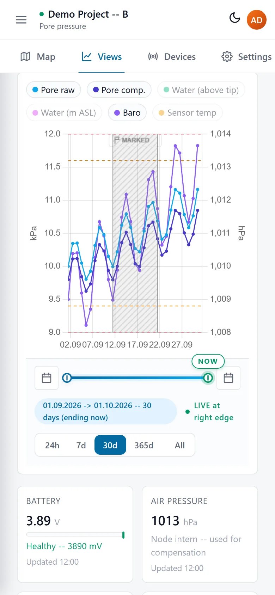Switch to the Settings tab
The height and width of the screenshot is (595, 275).
(247, 56)
